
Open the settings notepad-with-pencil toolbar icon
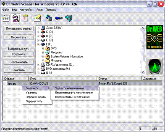(x=37, y=18)
